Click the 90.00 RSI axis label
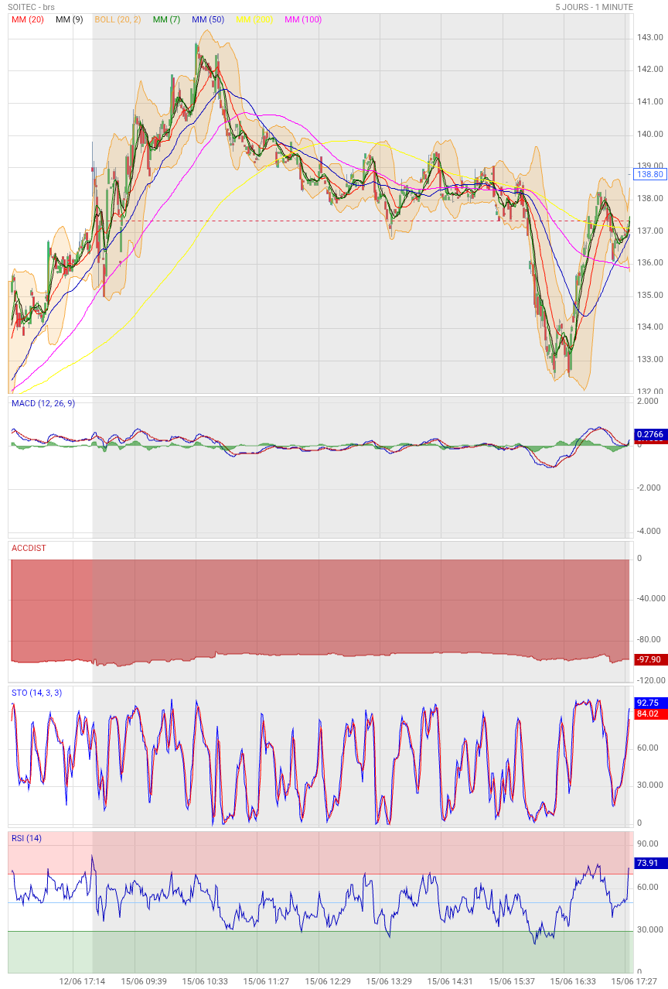The height and width of the screenshot is (989, 668). [648, 844]
